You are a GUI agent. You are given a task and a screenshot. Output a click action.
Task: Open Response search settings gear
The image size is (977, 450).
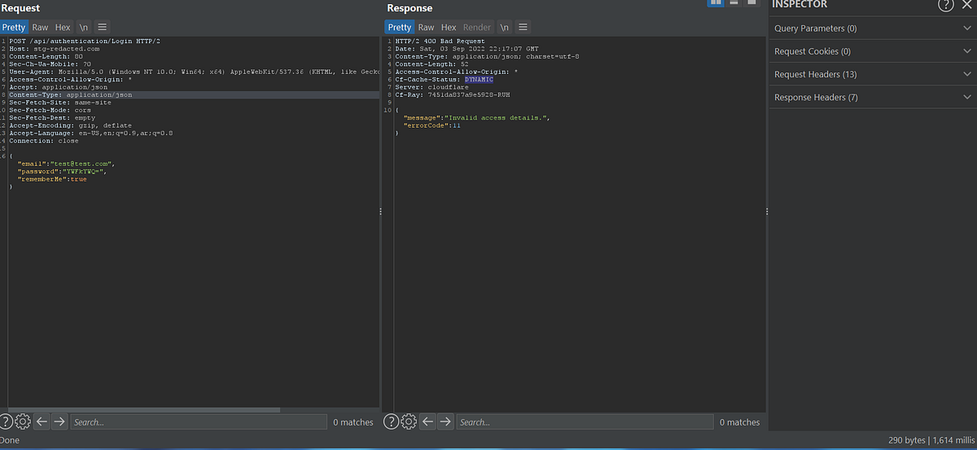410,422
